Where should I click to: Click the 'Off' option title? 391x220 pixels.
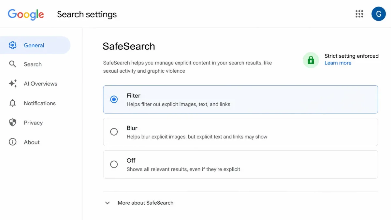coord(131,160)
